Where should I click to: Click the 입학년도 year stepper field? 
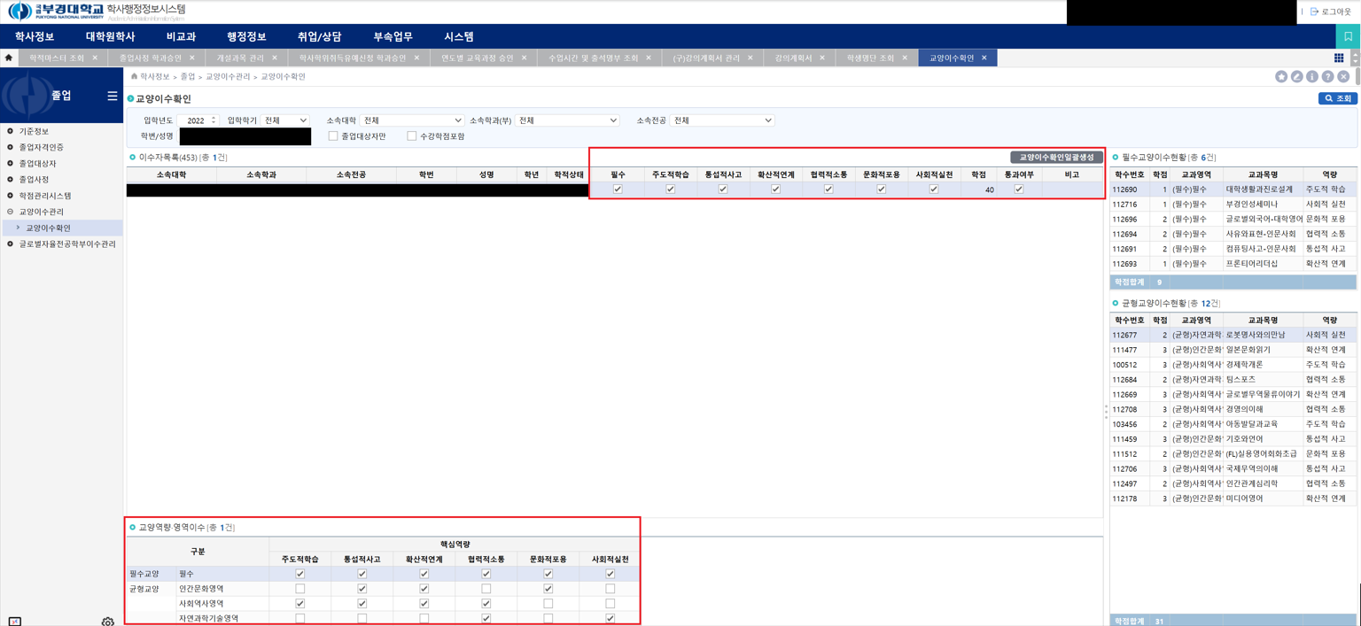198,120
